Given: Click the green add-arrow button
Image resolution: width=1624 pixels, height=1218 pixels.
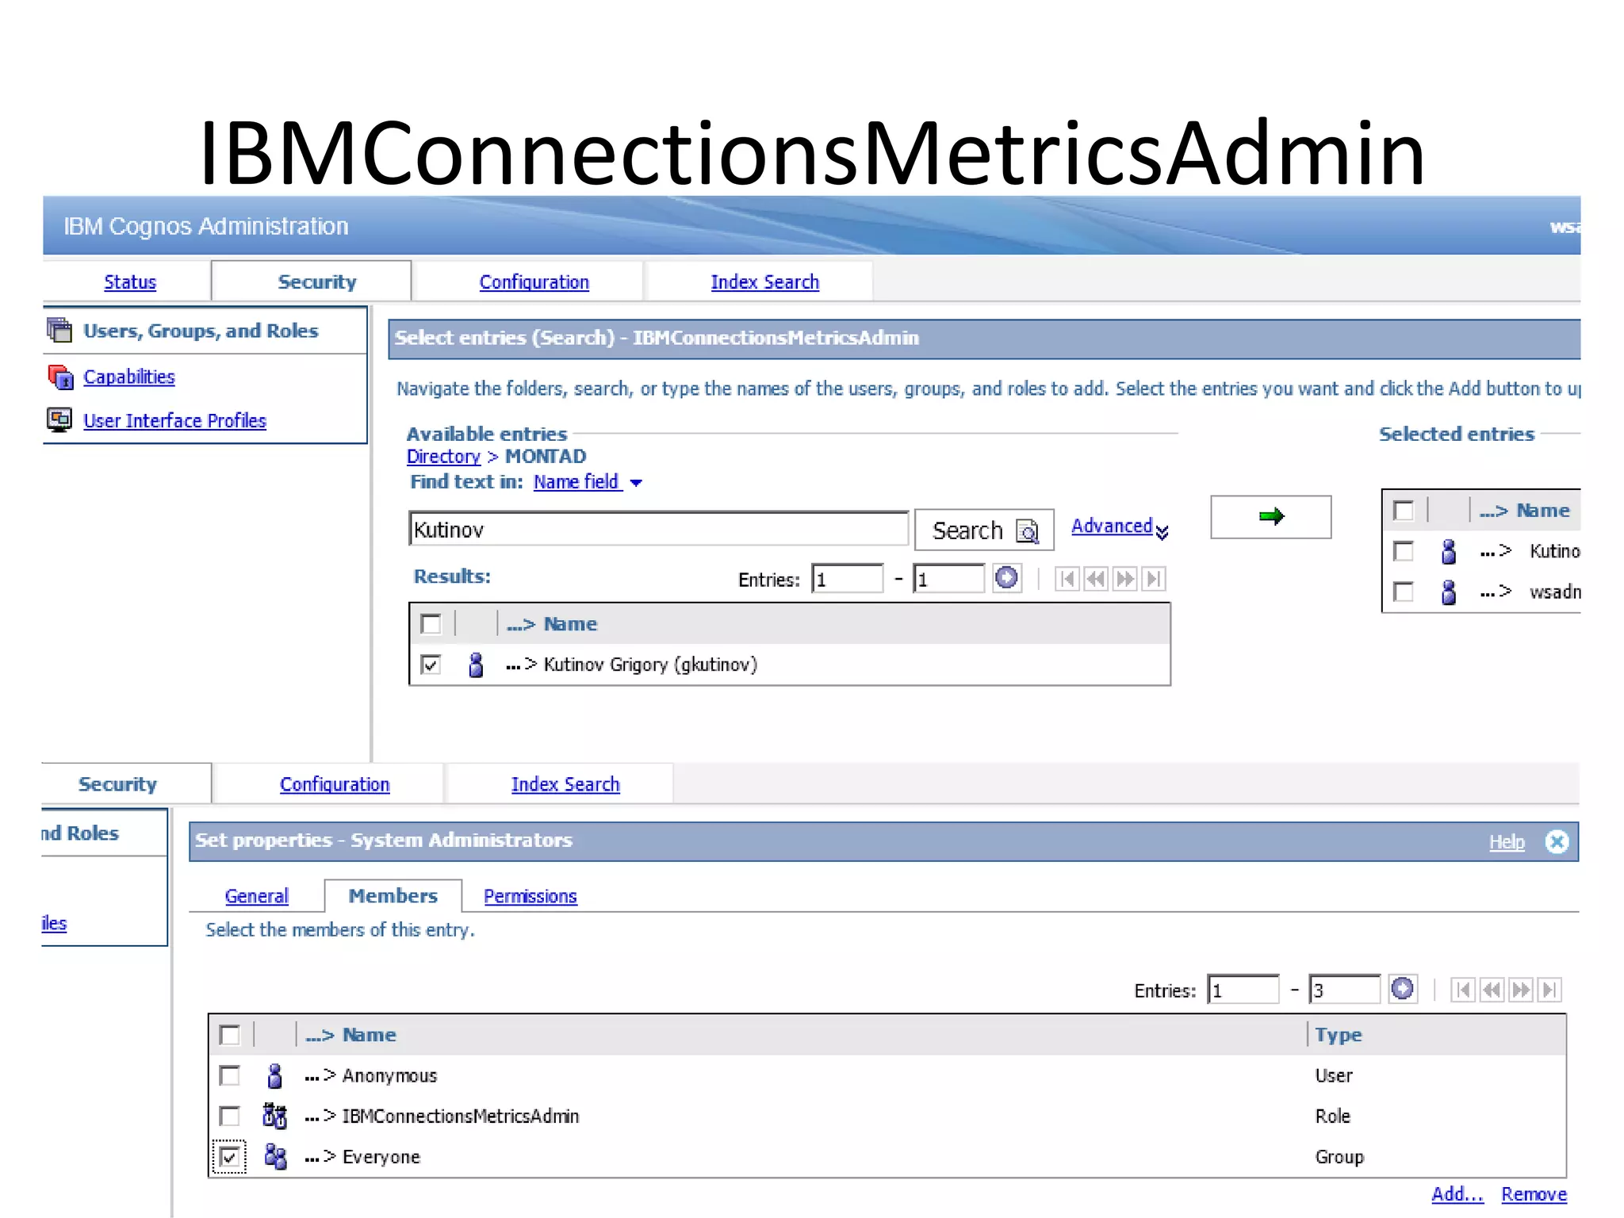Looking at the screenshot, I should pyautogui.click(x=1270, y=517).
